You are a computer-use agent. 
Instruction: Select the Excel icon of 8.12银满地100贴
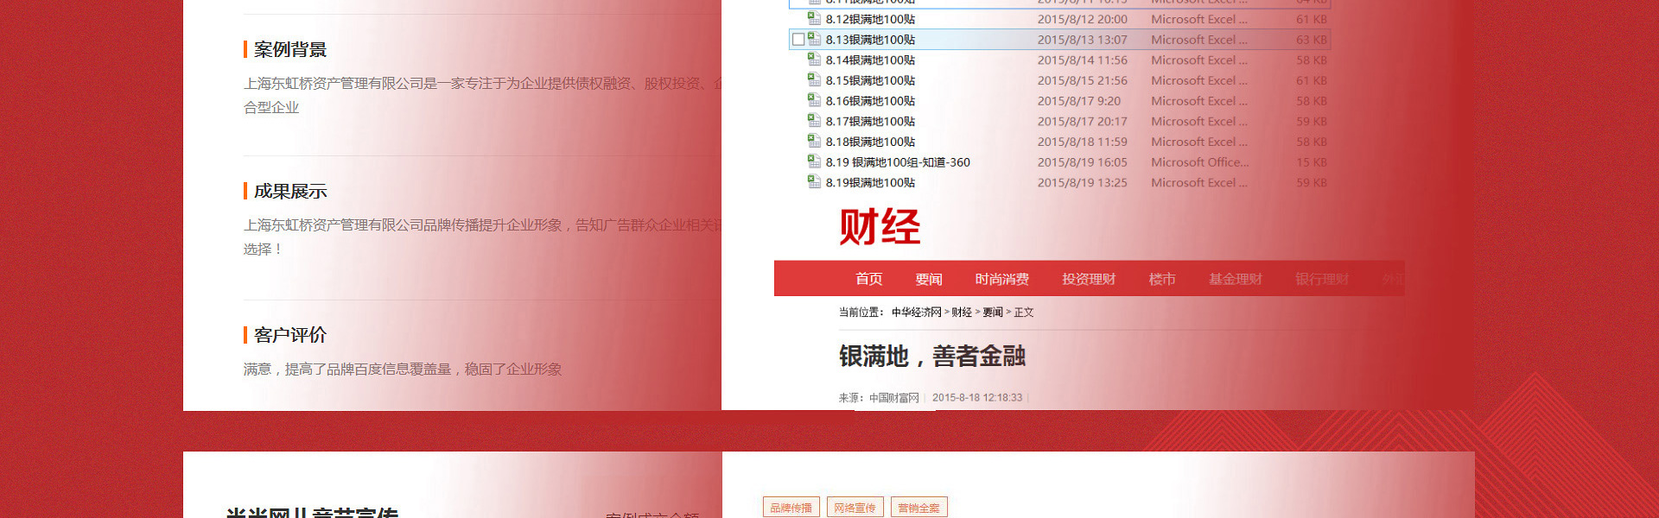pos(814,18)
